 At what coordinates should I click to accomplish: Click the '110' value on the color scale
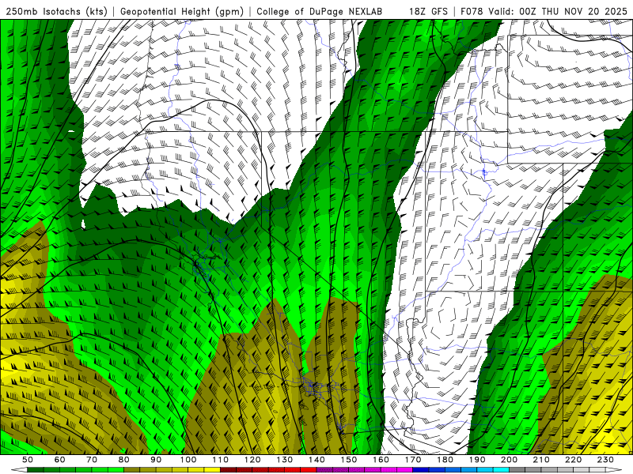click(221, 460)
